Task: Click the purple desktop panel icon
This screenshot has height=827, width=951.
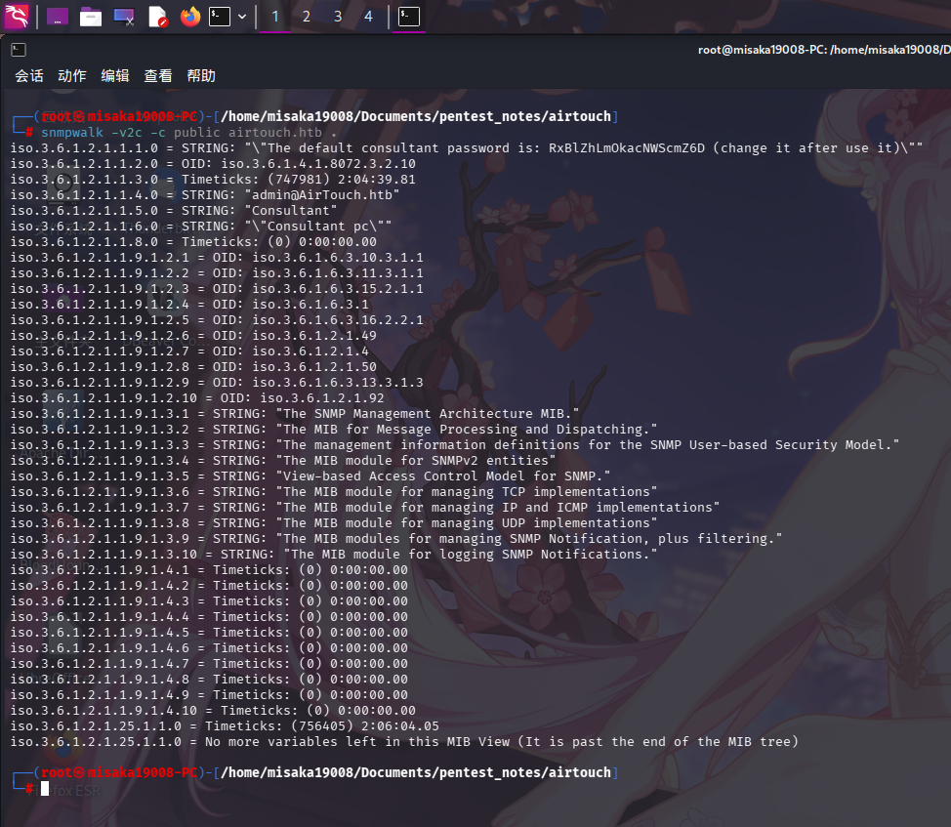Action: (x=58, y=17)
